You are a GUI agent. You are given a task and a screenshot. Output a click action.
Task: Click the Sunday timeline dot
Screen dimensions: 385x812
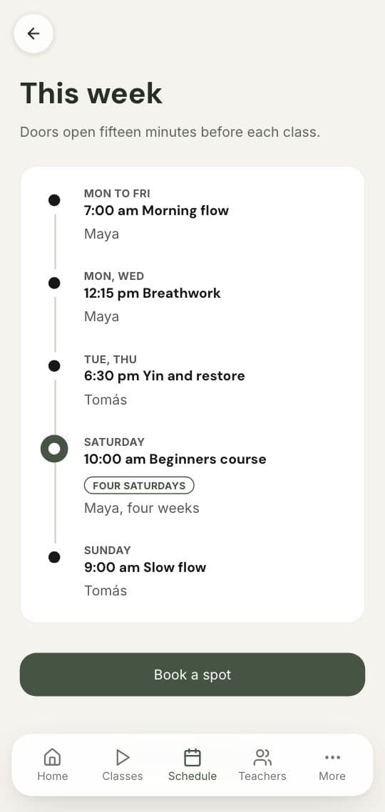[54, 557]
